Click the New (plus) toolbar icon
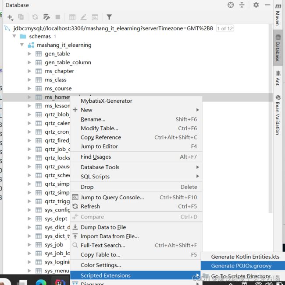This screenshot has width=285, height=285. click(x=10, y=17)
